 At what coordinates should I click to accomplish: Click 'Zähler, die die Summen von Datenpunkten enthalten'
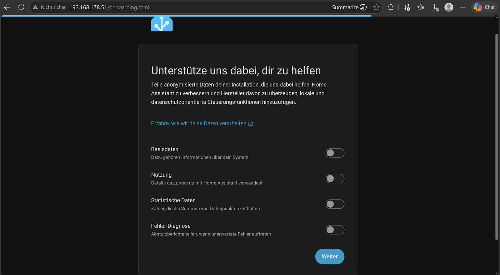(x=205, y=209)
